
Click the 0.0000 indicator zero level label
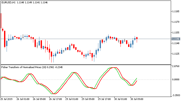tap(176, 80)
